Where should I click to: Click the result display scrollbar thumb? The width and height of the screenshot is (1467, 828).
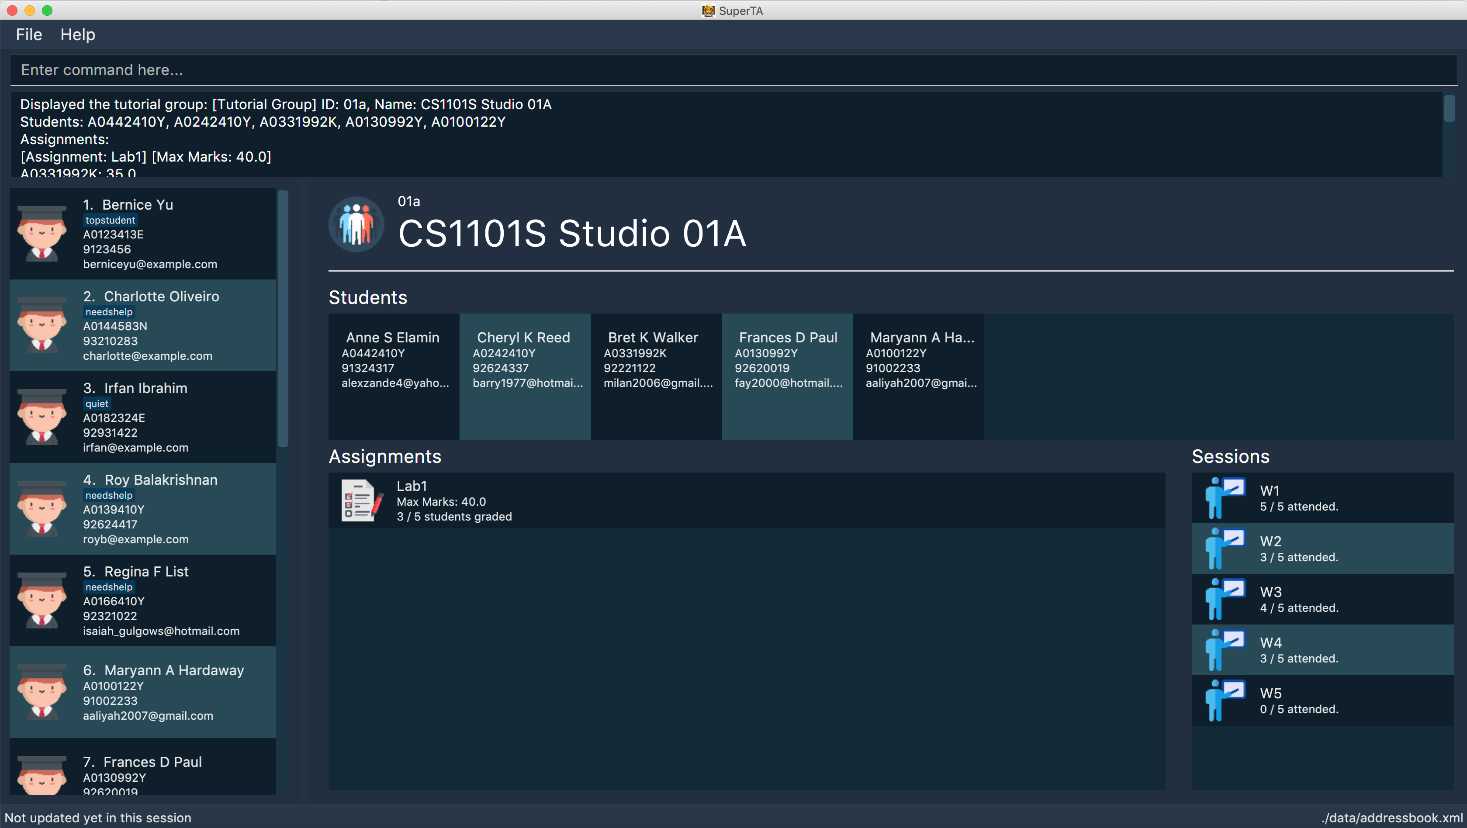[1450, 108]
